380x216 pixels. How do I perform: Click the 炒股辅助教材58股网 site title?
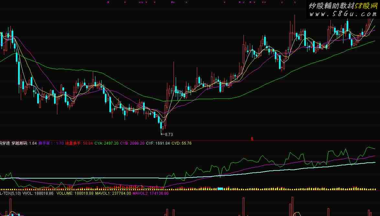(x=343, y=6)
